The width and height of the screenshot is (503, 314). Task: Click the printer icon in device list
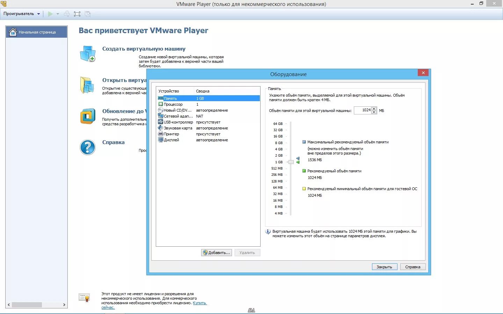click(x=161, y=134)
